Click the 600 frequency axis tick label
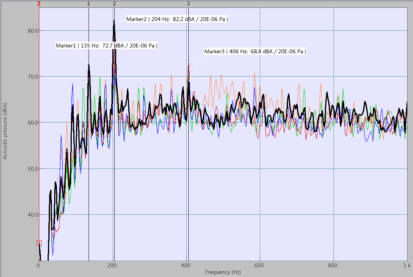Screen dimensions: 413x277 [x=260, y=266]
